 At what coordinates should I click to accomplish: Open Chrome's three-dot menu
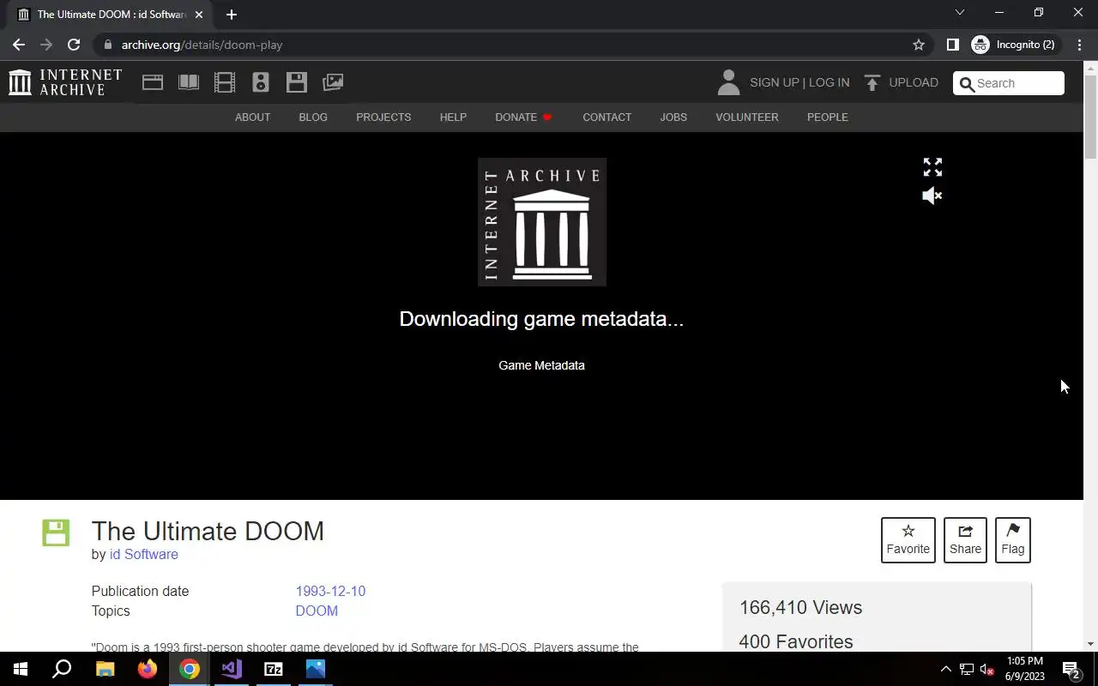1079,45
